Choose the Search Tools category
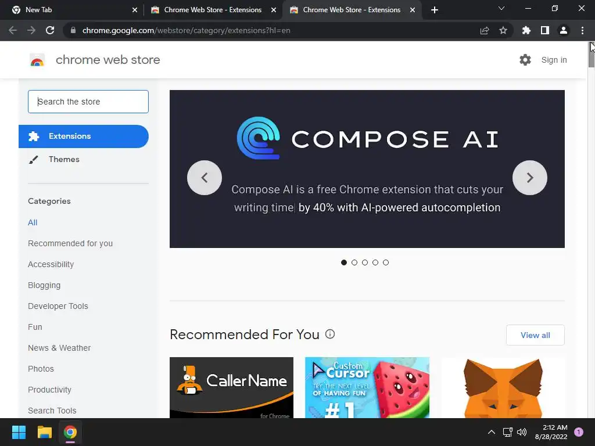 point(52,411)
